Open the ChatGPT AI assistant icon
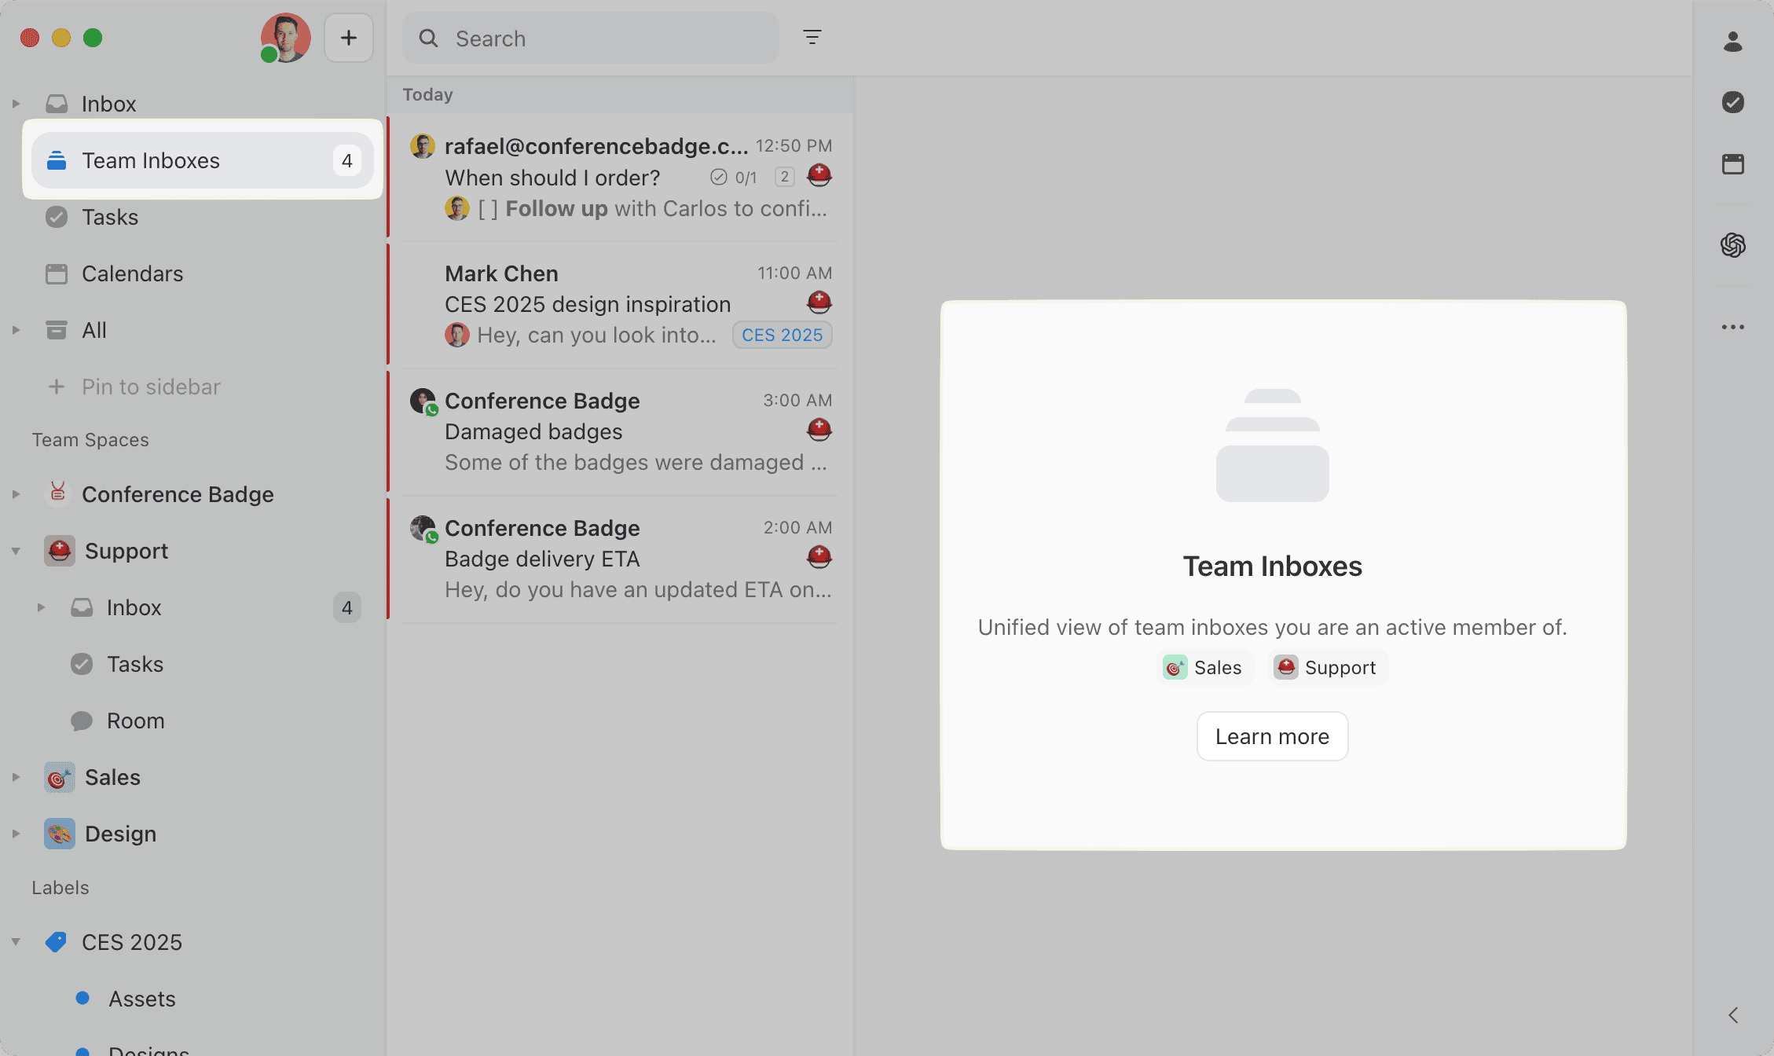The image size is (1774, 1056). 1732,245
